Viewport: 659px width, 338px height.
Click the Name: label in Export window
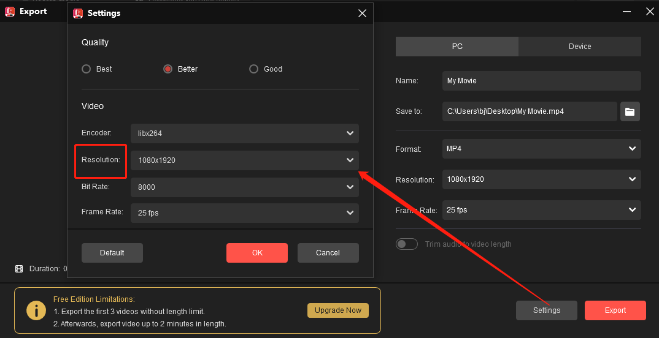coord(407,81)
